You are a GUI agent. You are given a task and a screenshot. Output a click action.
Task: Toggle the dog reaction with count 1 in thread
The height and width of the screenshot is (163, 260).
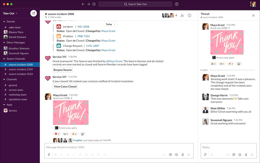coord(222,64)
